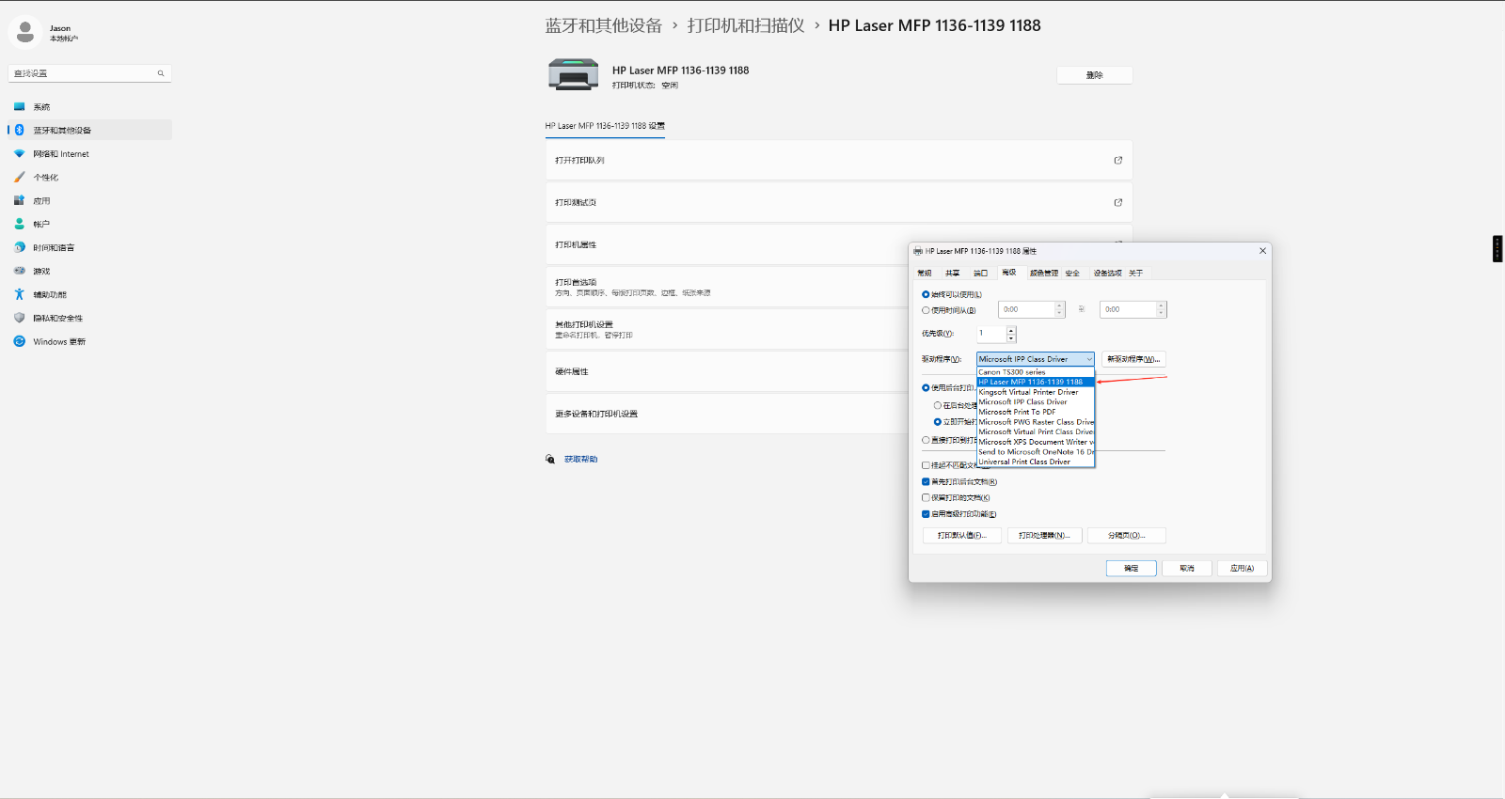
Task: Open the 系统 (System) settings icon
Action: pyautogui.click(x=19, y=107)
